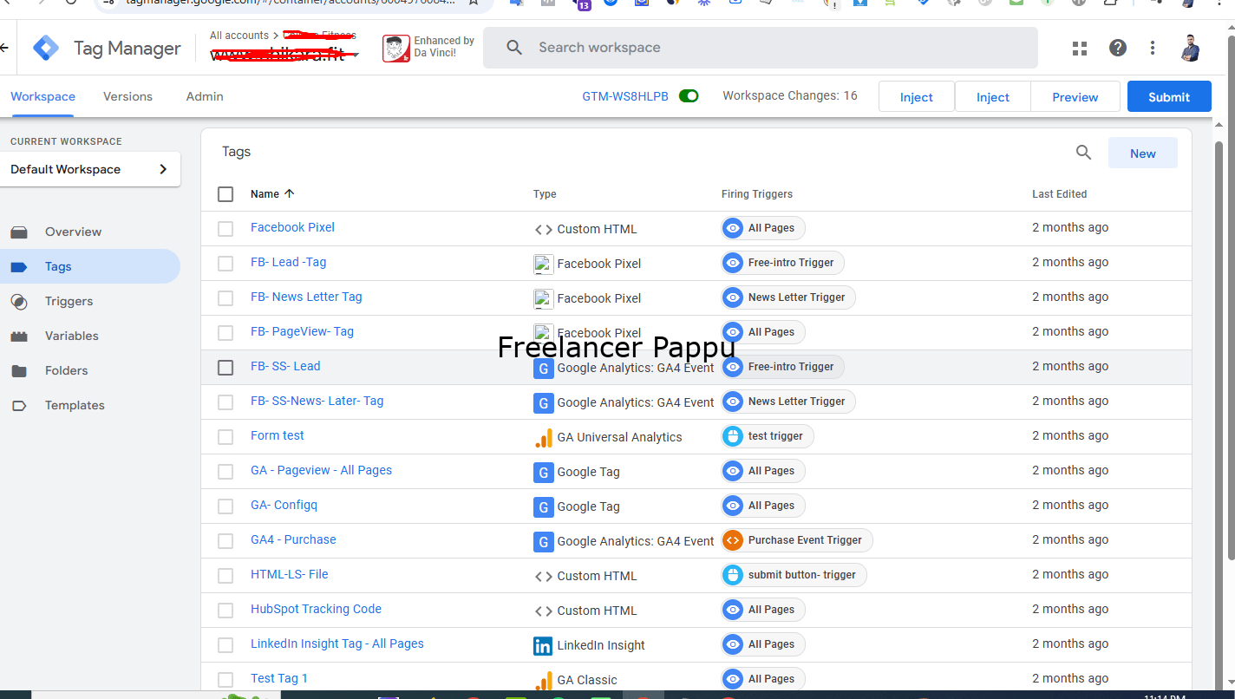This screenshot has width=1235, height=699.
Task: Click the submit button- trigger icon
Action: point(733,575)
